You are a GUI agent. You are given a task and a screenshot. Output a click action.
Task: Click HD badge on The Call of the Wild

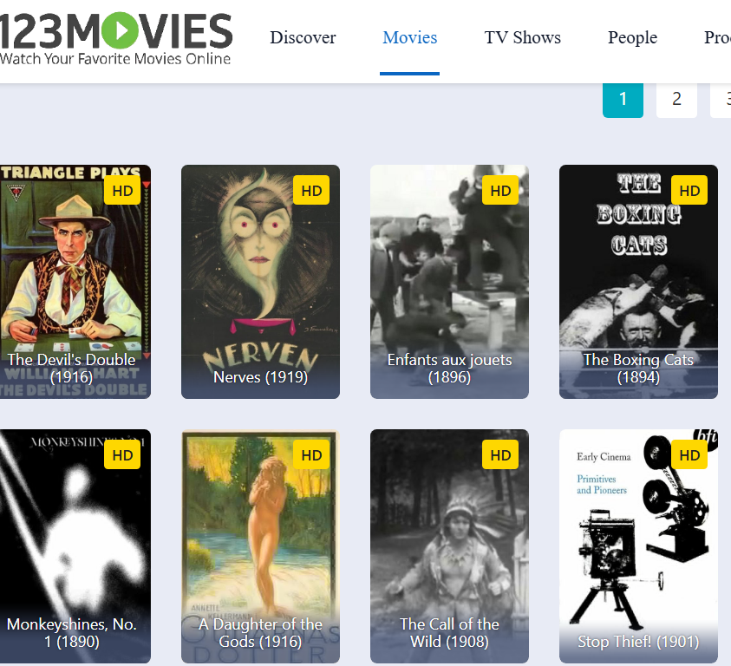click(500, 454)
